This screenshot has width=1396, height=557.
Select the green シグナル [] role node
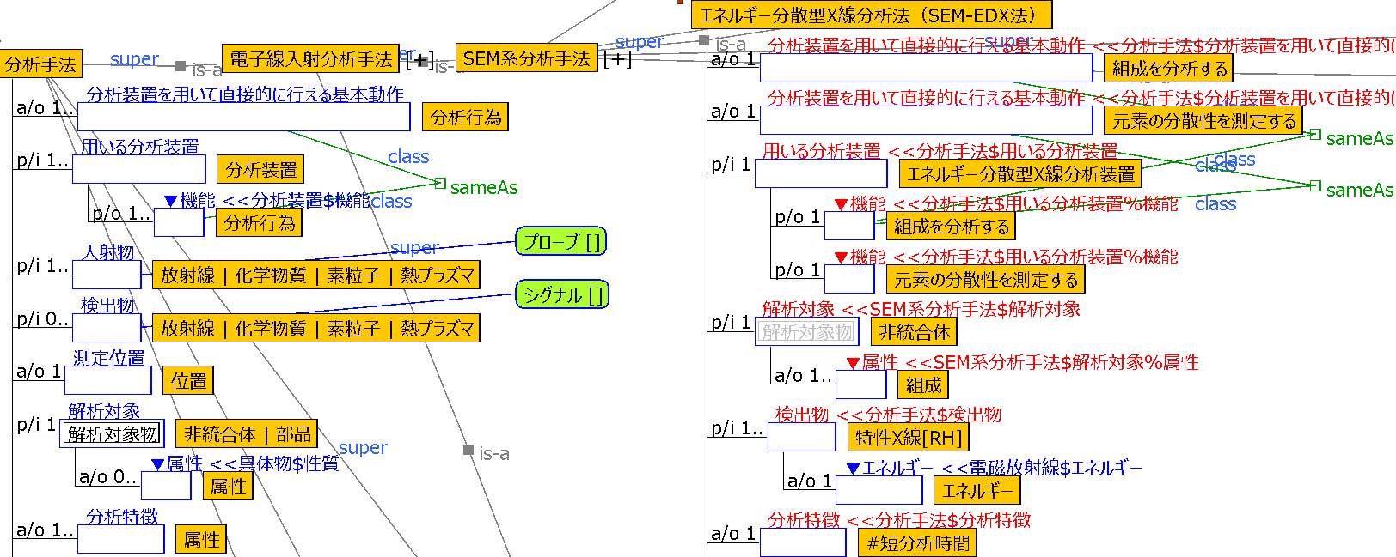click(x=562, y=295)
